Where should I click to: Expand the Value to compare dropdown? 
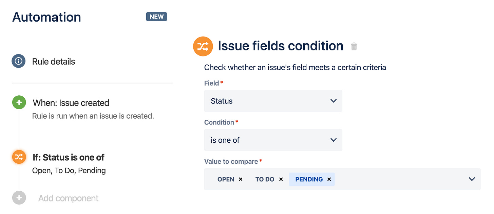(471, 179)
